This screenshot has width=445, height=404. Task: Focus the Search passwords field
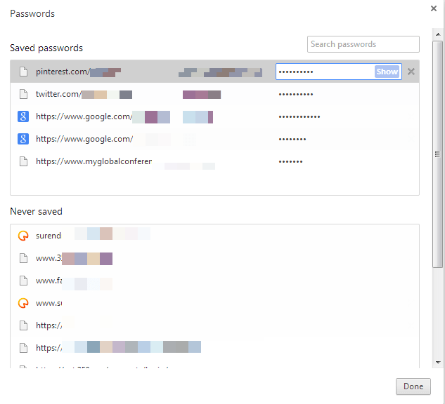point(363,44)
